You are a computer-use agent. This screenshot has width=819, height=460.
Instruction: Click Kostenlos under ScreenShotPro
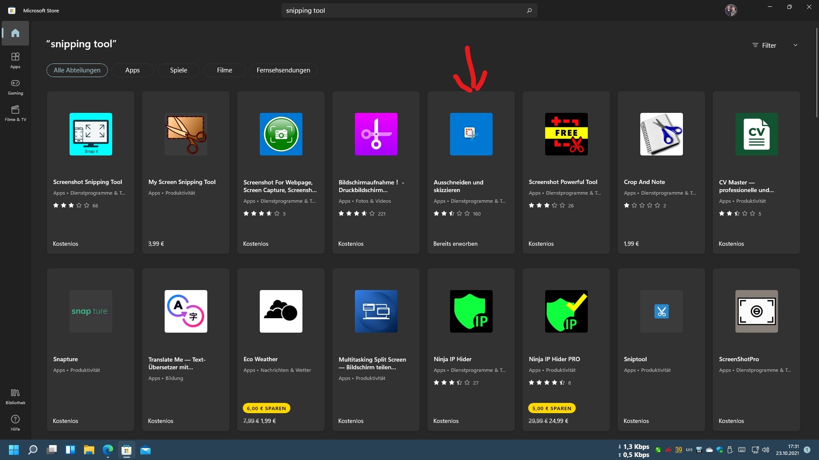click(731, 421)
